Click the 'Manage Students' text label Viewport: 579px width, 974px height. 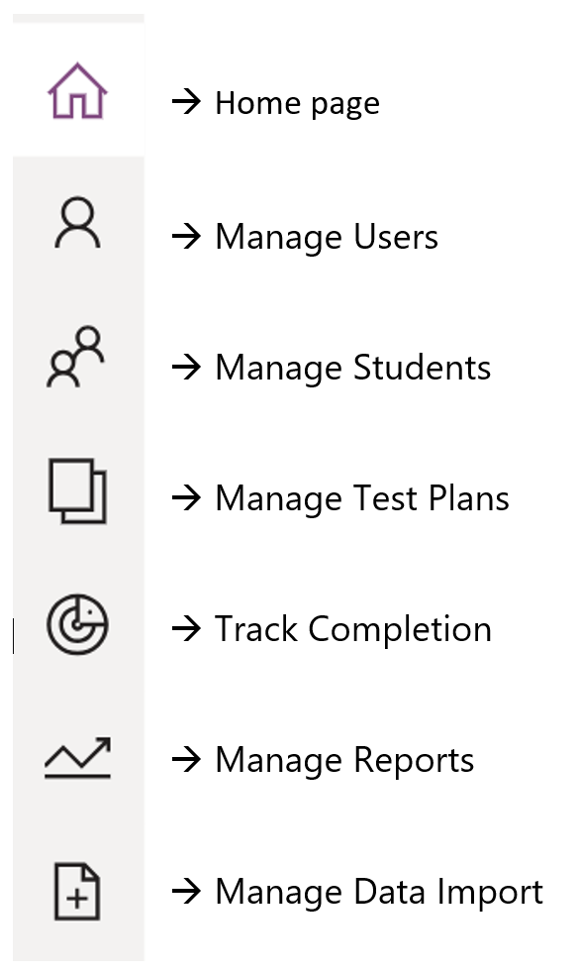click(x=353, y=368)
